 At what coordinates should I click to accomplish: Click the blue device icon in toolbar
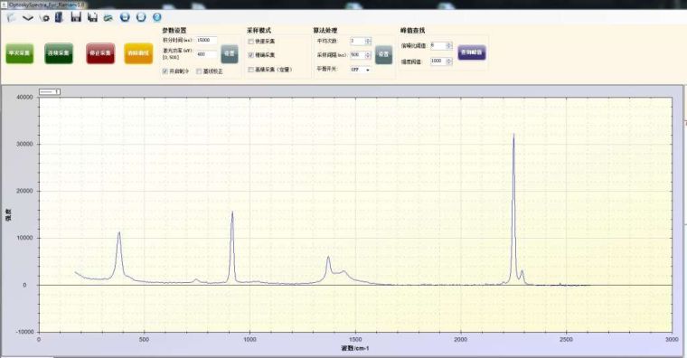(x=59, y=17)
